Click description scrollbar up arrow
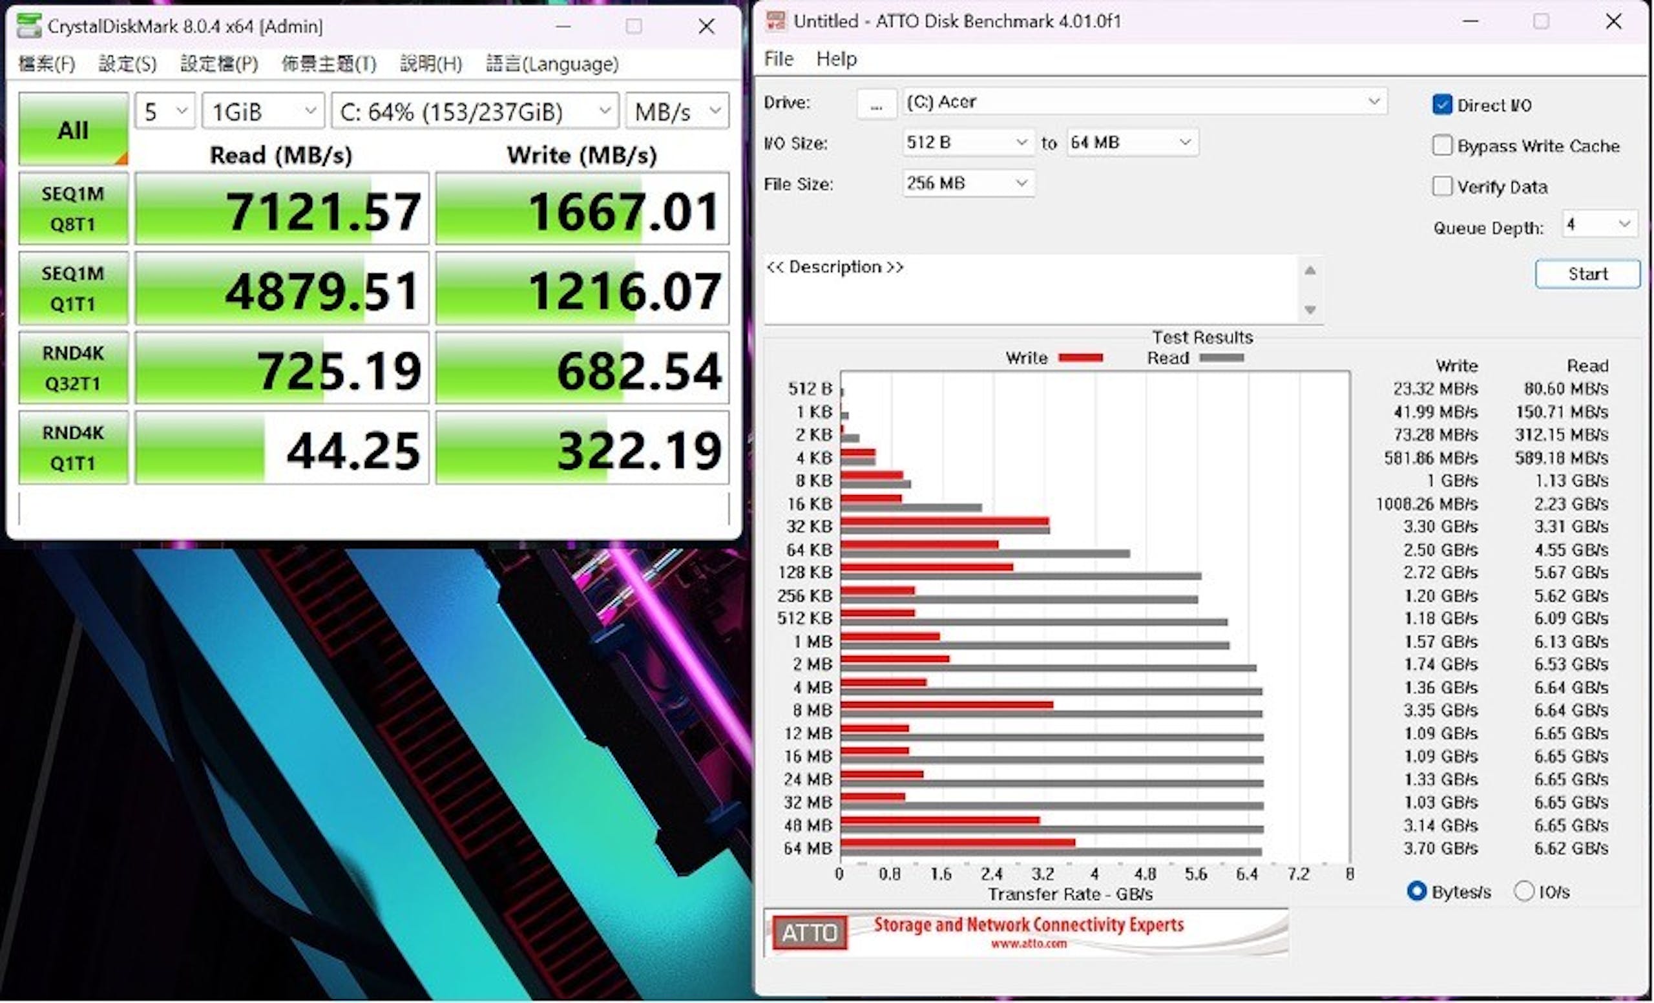 click(1310, 271)
